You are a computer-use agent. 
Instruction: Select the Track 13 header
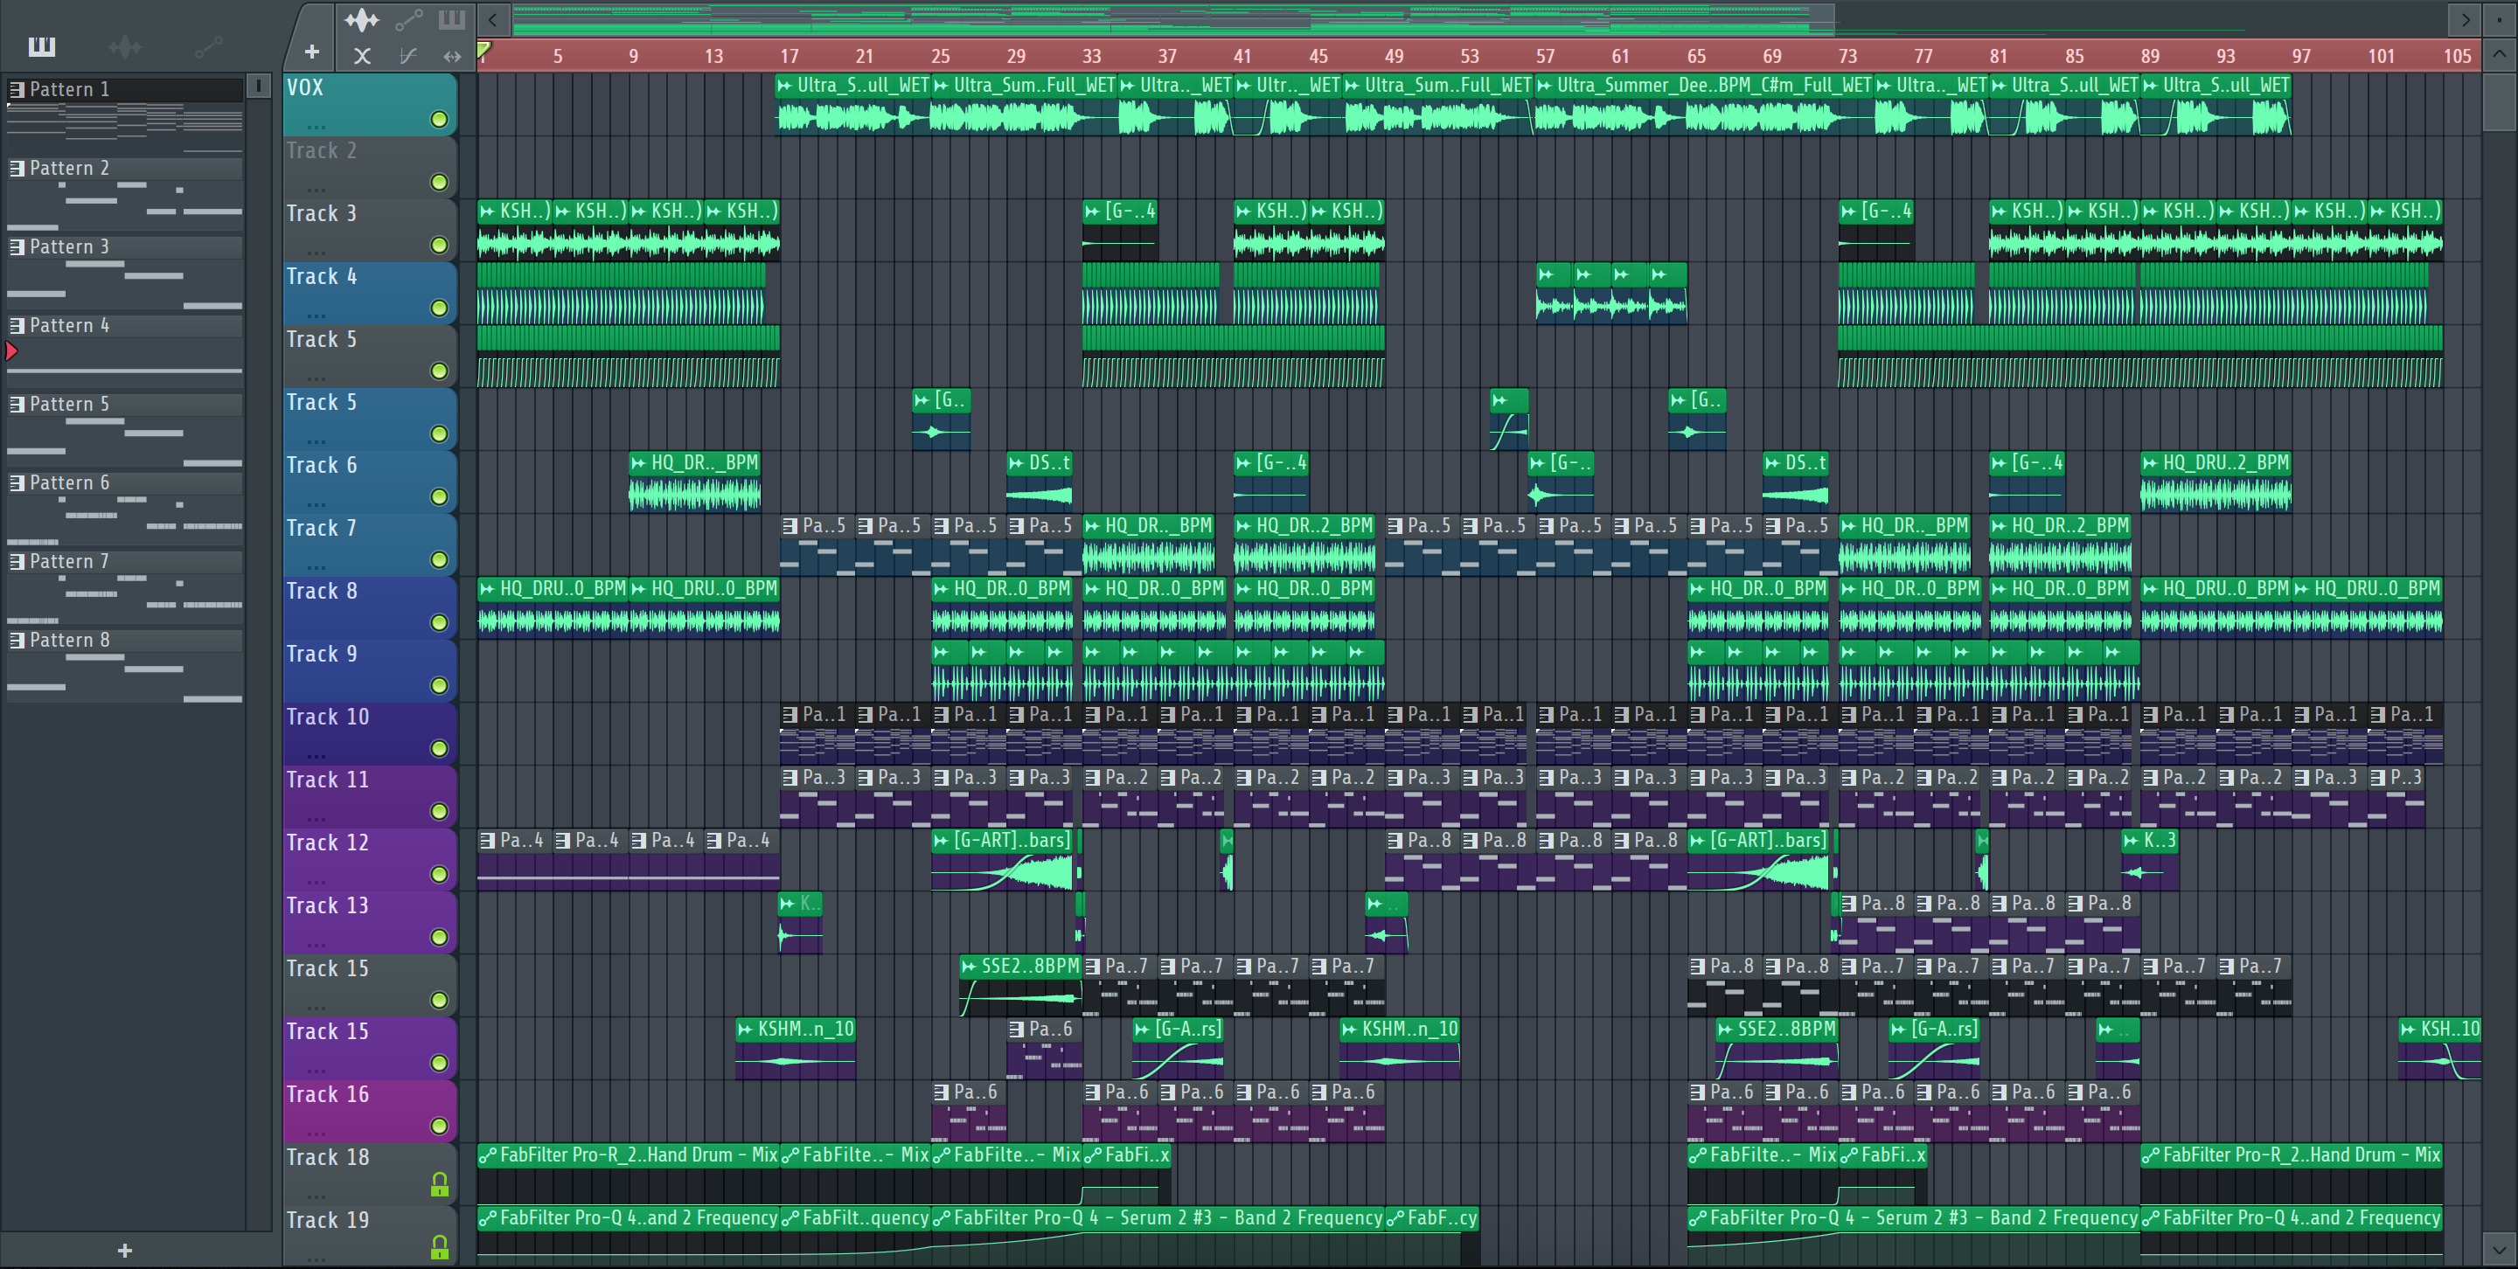pos(370,923)
